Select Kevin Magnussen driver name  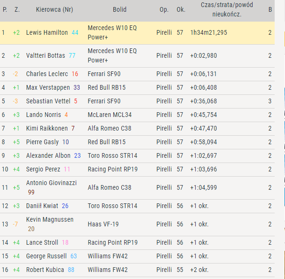[x=50, y=219]
